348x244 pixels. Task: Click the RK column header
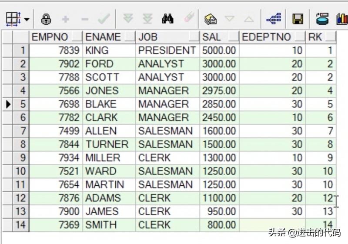pos(321,37)
